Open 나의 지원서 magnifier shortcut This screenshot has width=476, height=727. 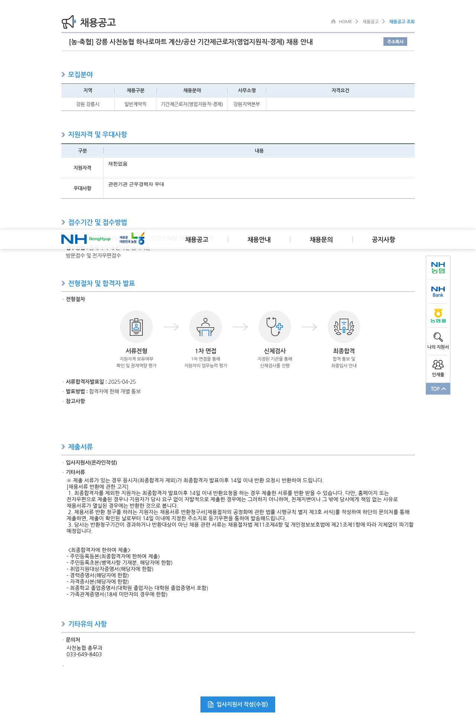(x=438, y=341)
